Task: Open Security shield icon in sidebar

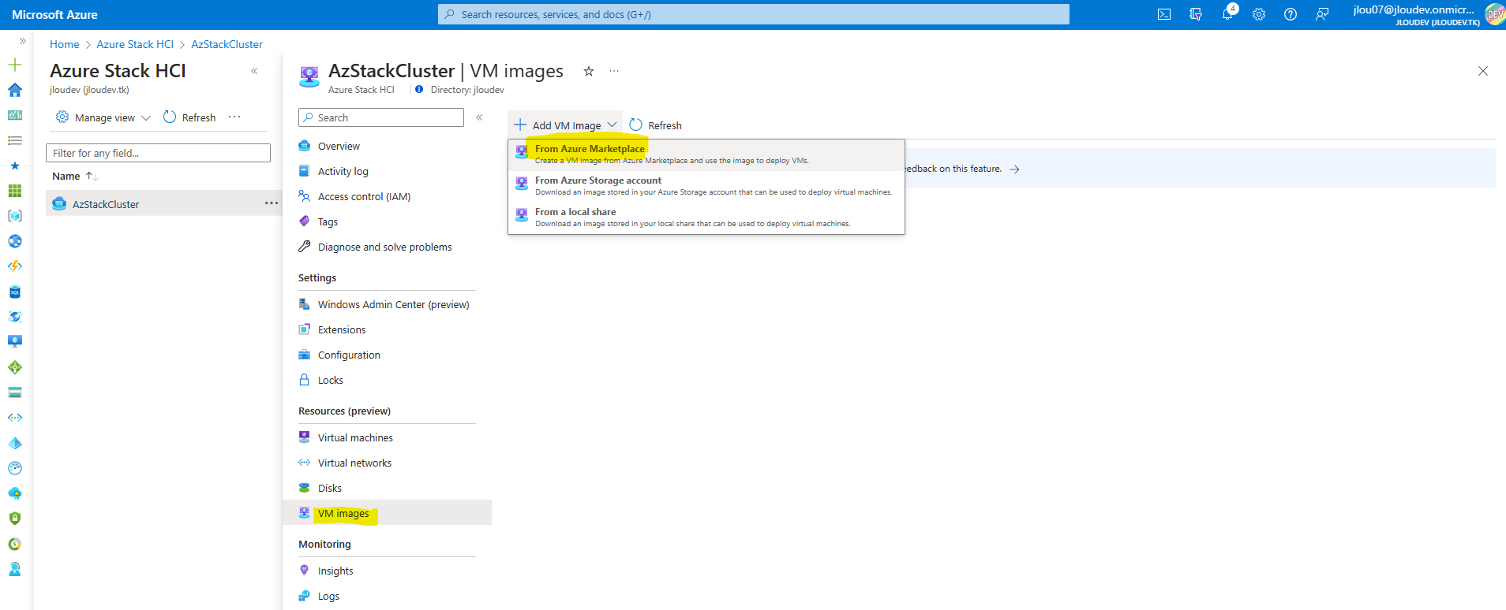Action: tap(15, 519)
